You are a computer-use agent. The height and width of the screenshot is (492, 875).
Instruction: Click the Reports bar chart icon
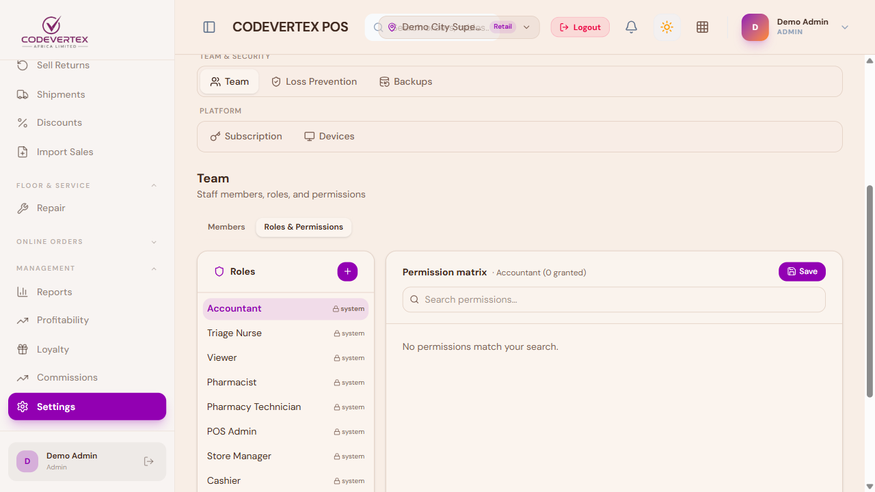pos(23,292)
